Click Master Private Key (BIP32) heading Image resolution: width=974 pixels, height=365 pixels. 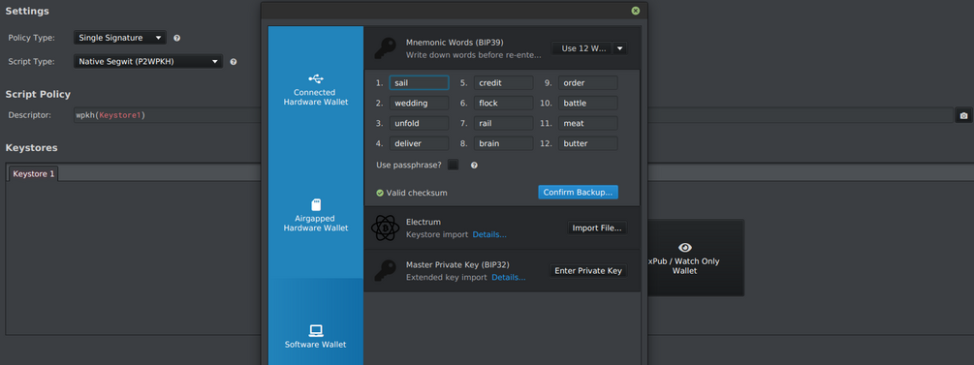click(x=457, y=264)
